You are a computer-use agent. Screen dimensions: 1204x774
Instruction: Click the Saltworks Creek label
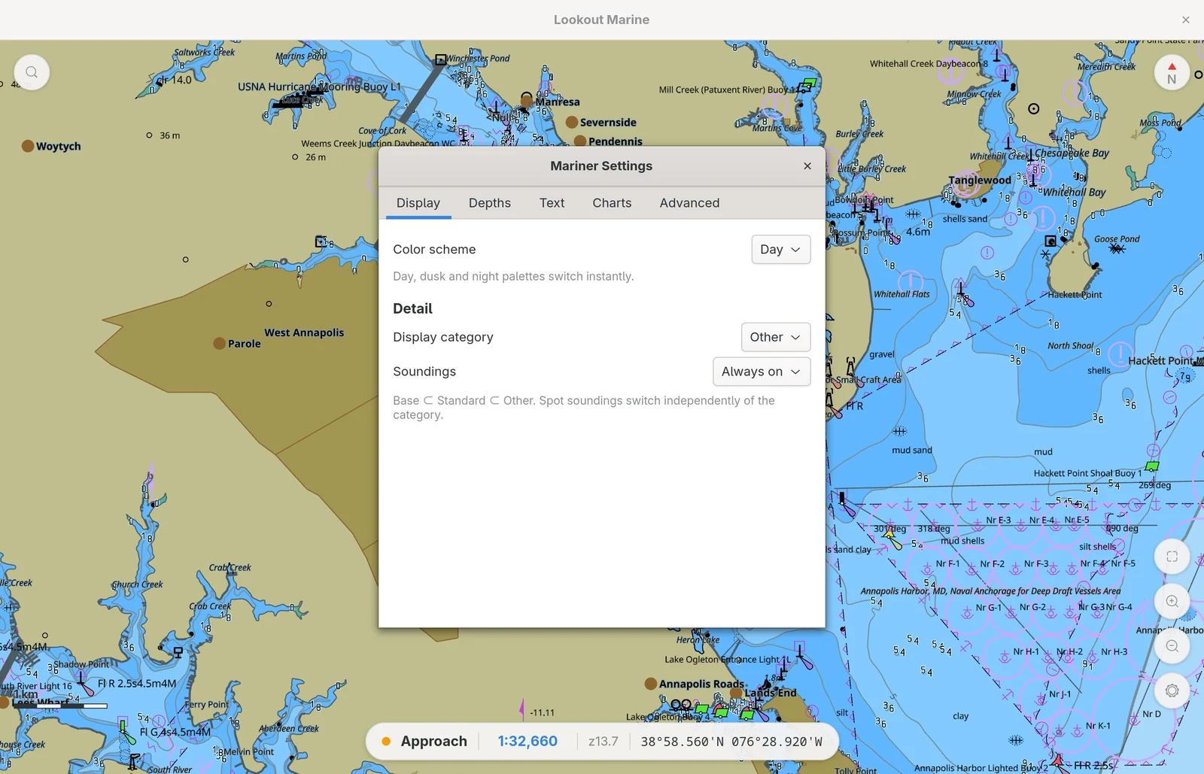click(x=205, y=53)
